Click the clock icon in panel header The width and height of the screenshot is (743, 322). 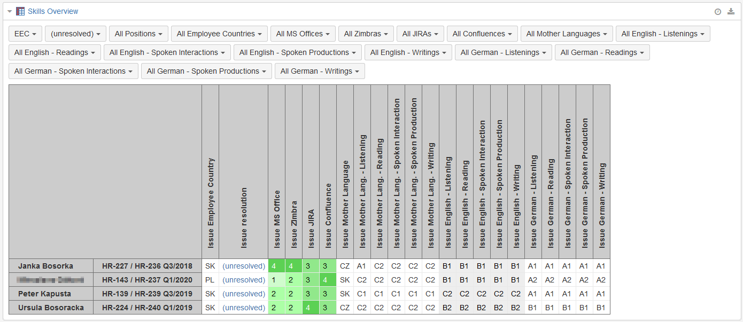click(x=718, y=12)
